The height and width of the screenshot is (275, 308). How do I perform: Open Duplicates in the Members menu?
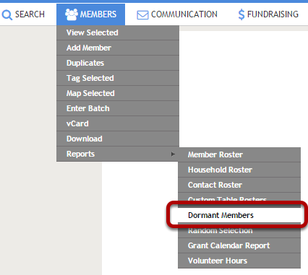(118, 63)
